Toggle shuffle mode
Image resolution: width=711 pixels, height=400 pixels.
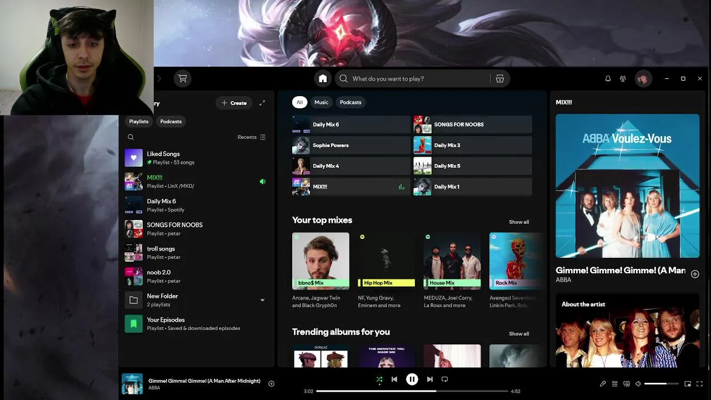point(379,379)
